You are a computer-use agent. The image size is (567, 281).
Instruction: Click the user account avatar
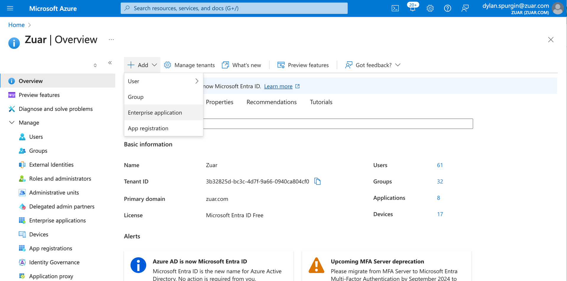(x=558, y=8)
